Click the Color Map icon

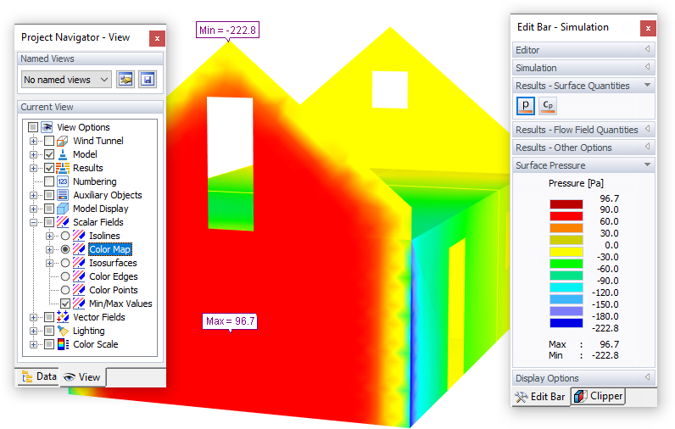point(79,249)
